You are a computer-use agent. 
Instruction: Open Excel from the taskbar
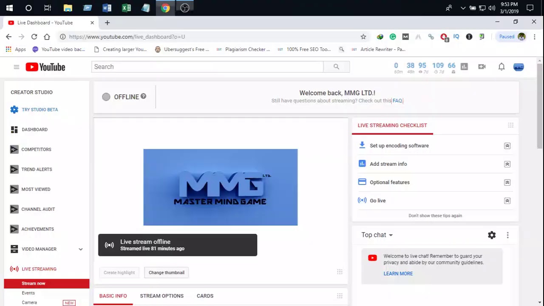click(126, 8)
